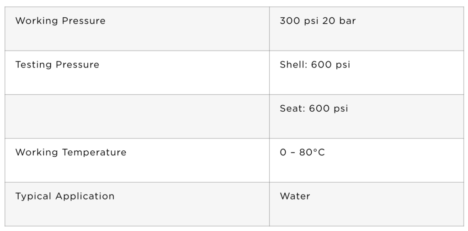This screenshot has width=468, height=231.
Task: Click the Working Temperature label
Action: [x=71, y=153]
